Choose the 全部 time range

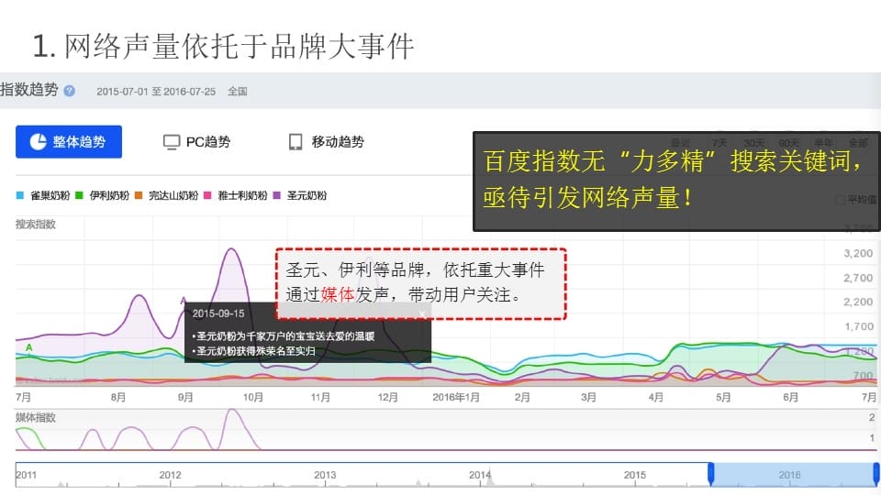point(859,143)
